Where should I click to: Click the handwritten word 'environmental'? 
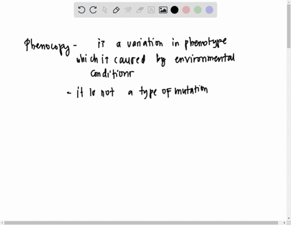pos(205,59)
